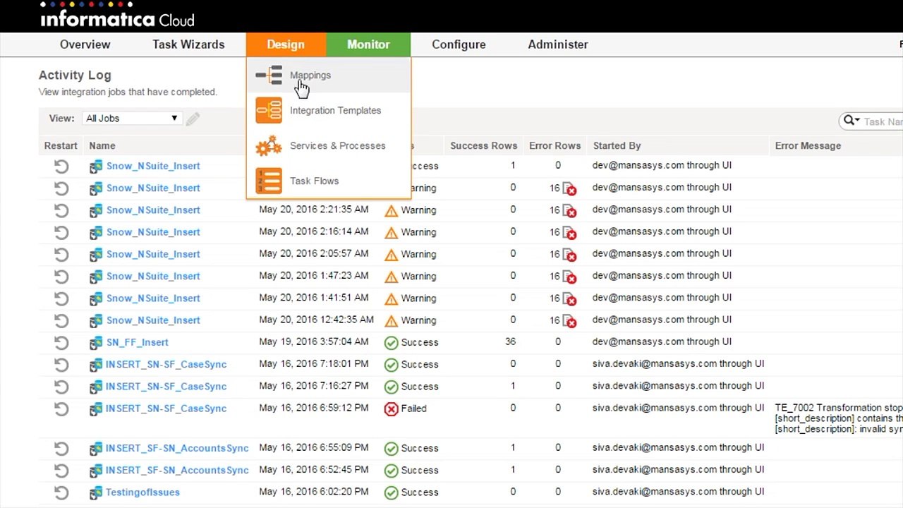This screenshot has height=508, width=903.
Task: Open SN_FF_Insert job link
Action: point(137,342)
